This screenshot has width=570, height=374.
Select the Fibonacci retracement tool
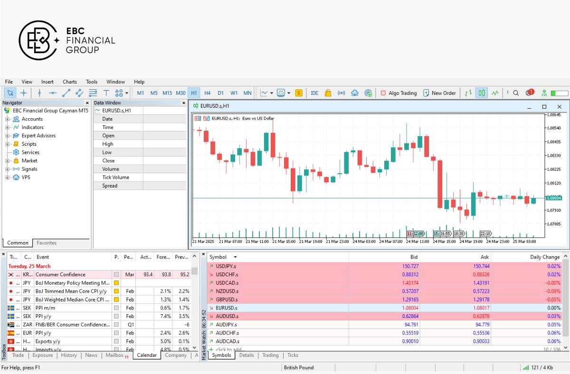point(93,93)
